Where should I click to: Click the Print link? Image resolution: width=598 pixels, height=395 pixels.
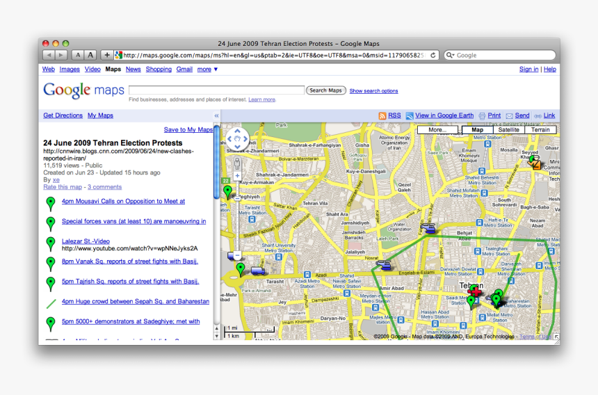[x=494, y=115]
